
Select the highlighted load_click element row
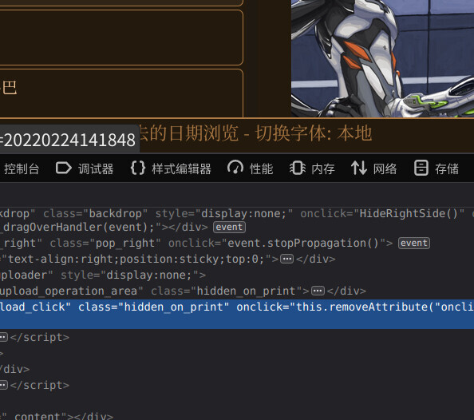tap(237, 314)
